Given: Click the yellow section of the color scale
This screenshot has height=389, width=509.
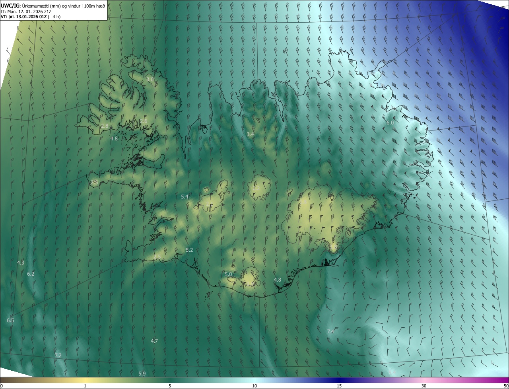Looking at the screenshot, I should [x=85, y=380].
